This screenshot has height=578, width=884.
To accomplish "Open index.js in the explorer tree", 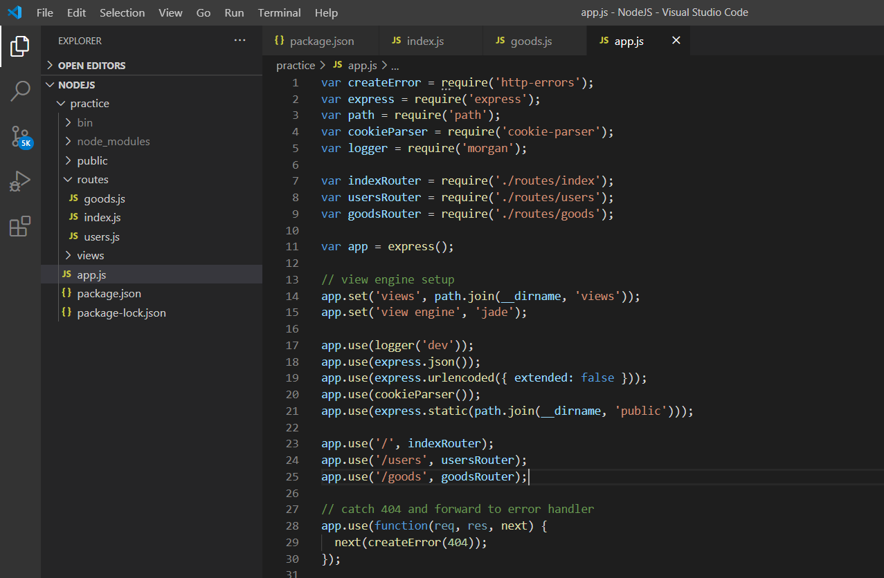I will (152, 217).
